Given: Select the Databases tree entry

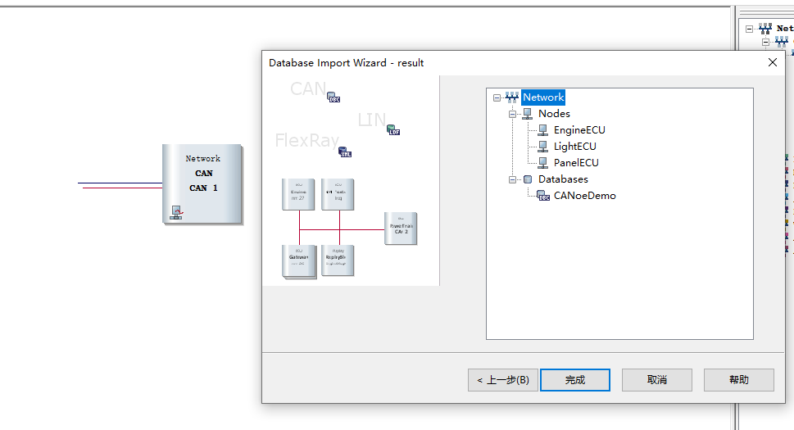Looking at the screenshot, I should coord(563,179).
